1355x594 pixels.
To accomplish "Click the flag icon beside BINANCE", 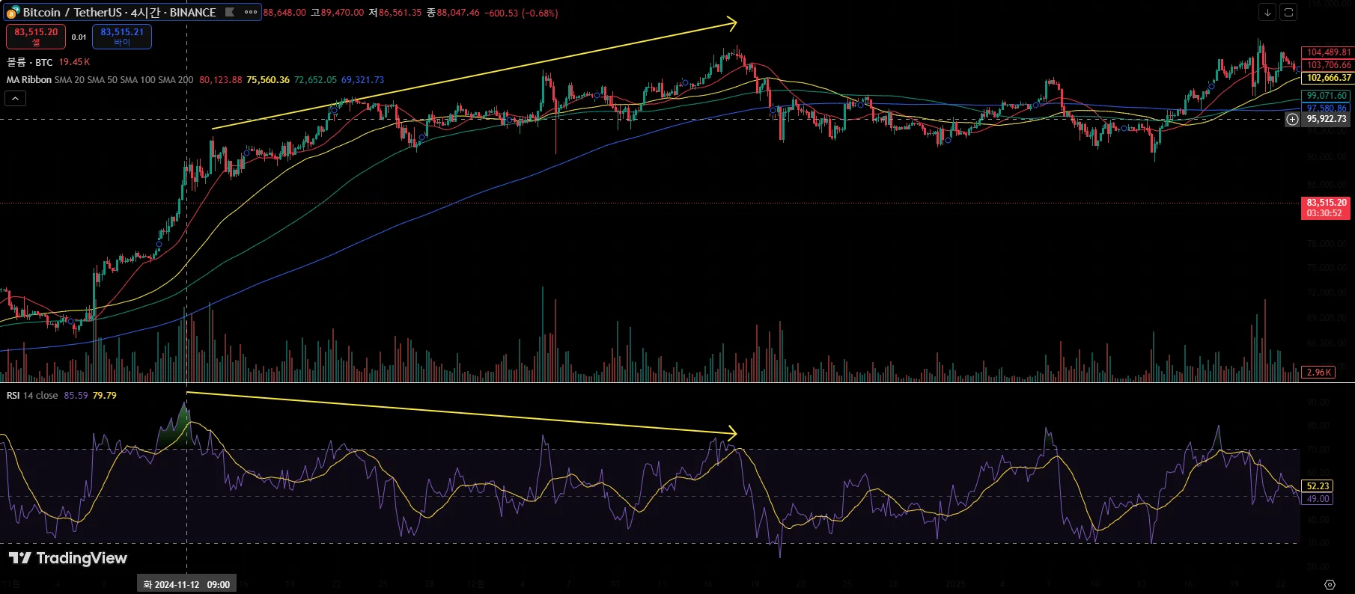I will click(x=230, y=12).
